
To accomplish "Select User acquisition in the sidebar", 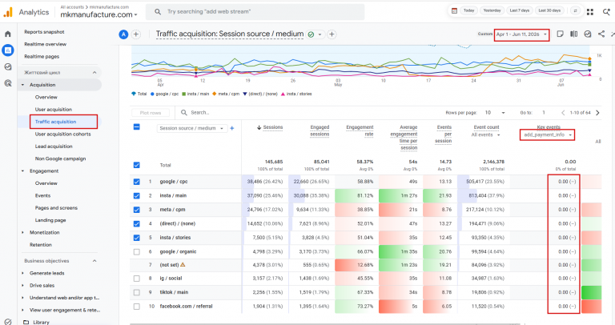I will tap(54, 110).
